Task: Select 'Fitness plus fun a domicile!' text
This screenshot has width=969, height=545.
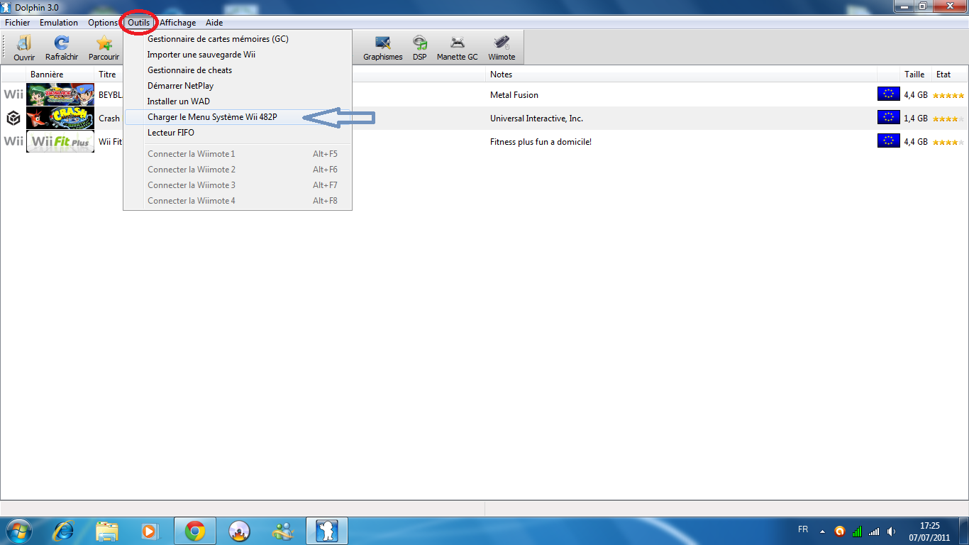Action: coord(541,142)
